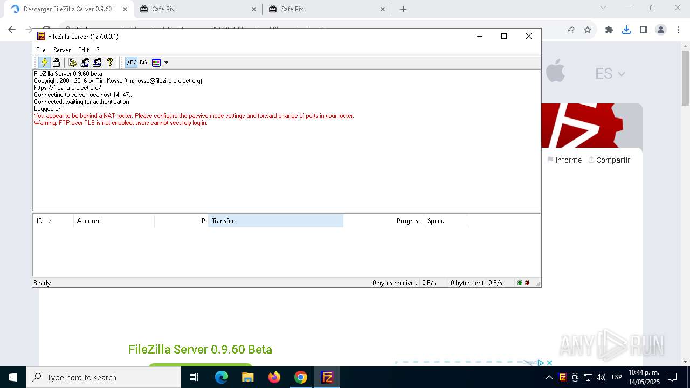The width and height of the screenshot is (690, 388).
Task: Open the File menu in FileZilla Server
Action: click(x=41, y=50)
